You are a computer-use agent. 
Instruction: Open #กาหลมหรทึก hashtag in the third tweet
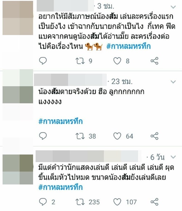[x=60, y=187]
